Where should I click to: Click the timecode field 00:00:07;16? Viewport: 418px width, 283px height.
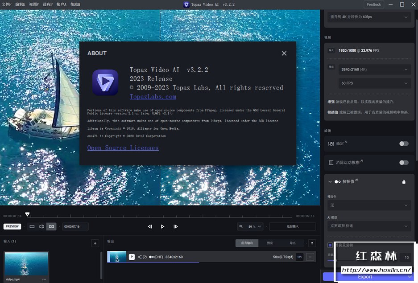tap(75, 226)
